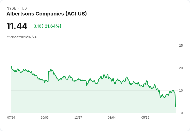Viewport: 190px width, 131px height.
Task: Click the 12/17 date axis label
Action: click(x=78, y=117)
